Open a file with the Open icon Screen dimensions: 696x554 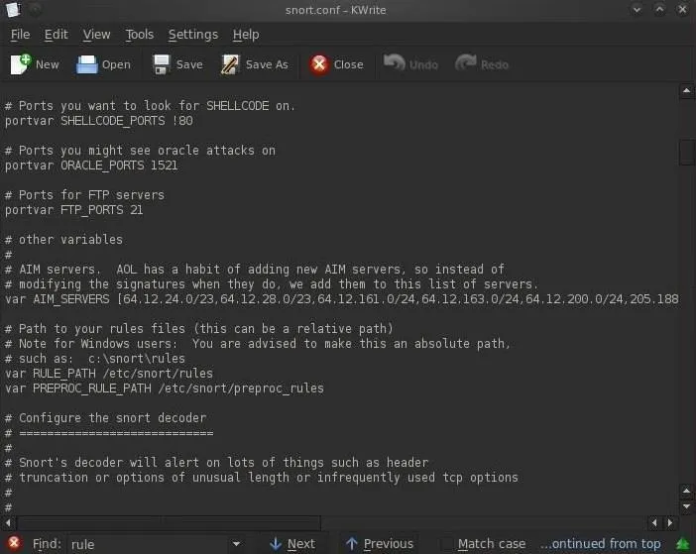[86, 64]
